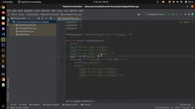Open IDE settings gear in the top toolbar
This screenshot has width=195, height=109.
coord(189,15)
